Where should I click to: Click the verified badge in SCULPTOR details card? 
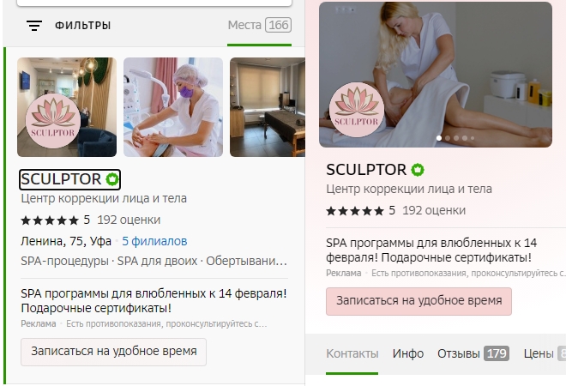pos(418,170)
